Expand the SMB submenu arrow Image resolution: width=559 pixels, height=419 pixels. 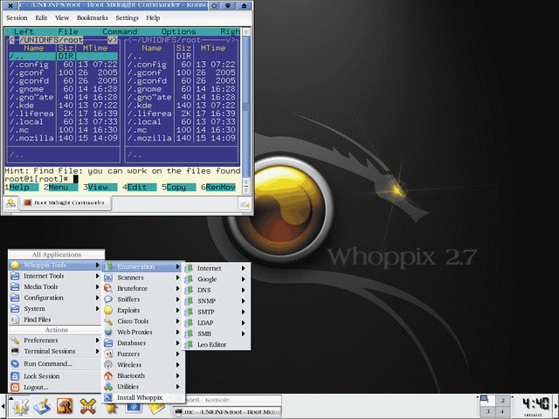pyautogui.click(x=244, y=333)
